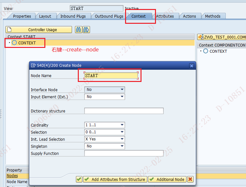
Task: Select CONTEXT node under COMPONENTCONTROLLER context
Action: pos(218,51)
